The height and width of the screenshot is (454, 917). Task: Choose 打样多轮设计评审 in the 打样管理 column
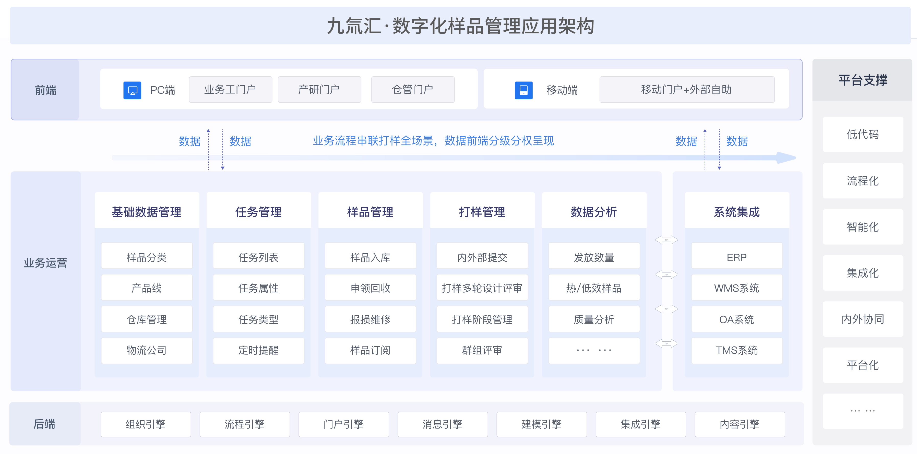coord(482,288)
